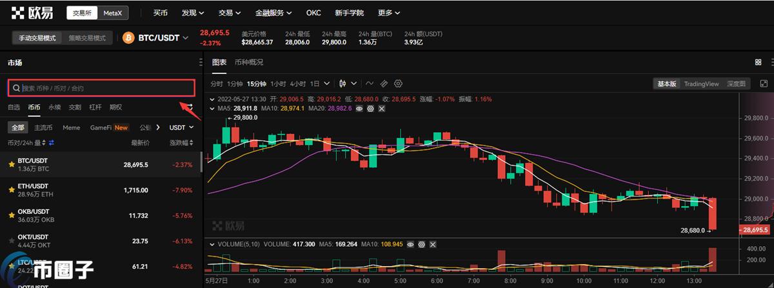Switch to the 币种概况 tab
The height and width of the screenshot is (288, 774).
coord(249,62)
